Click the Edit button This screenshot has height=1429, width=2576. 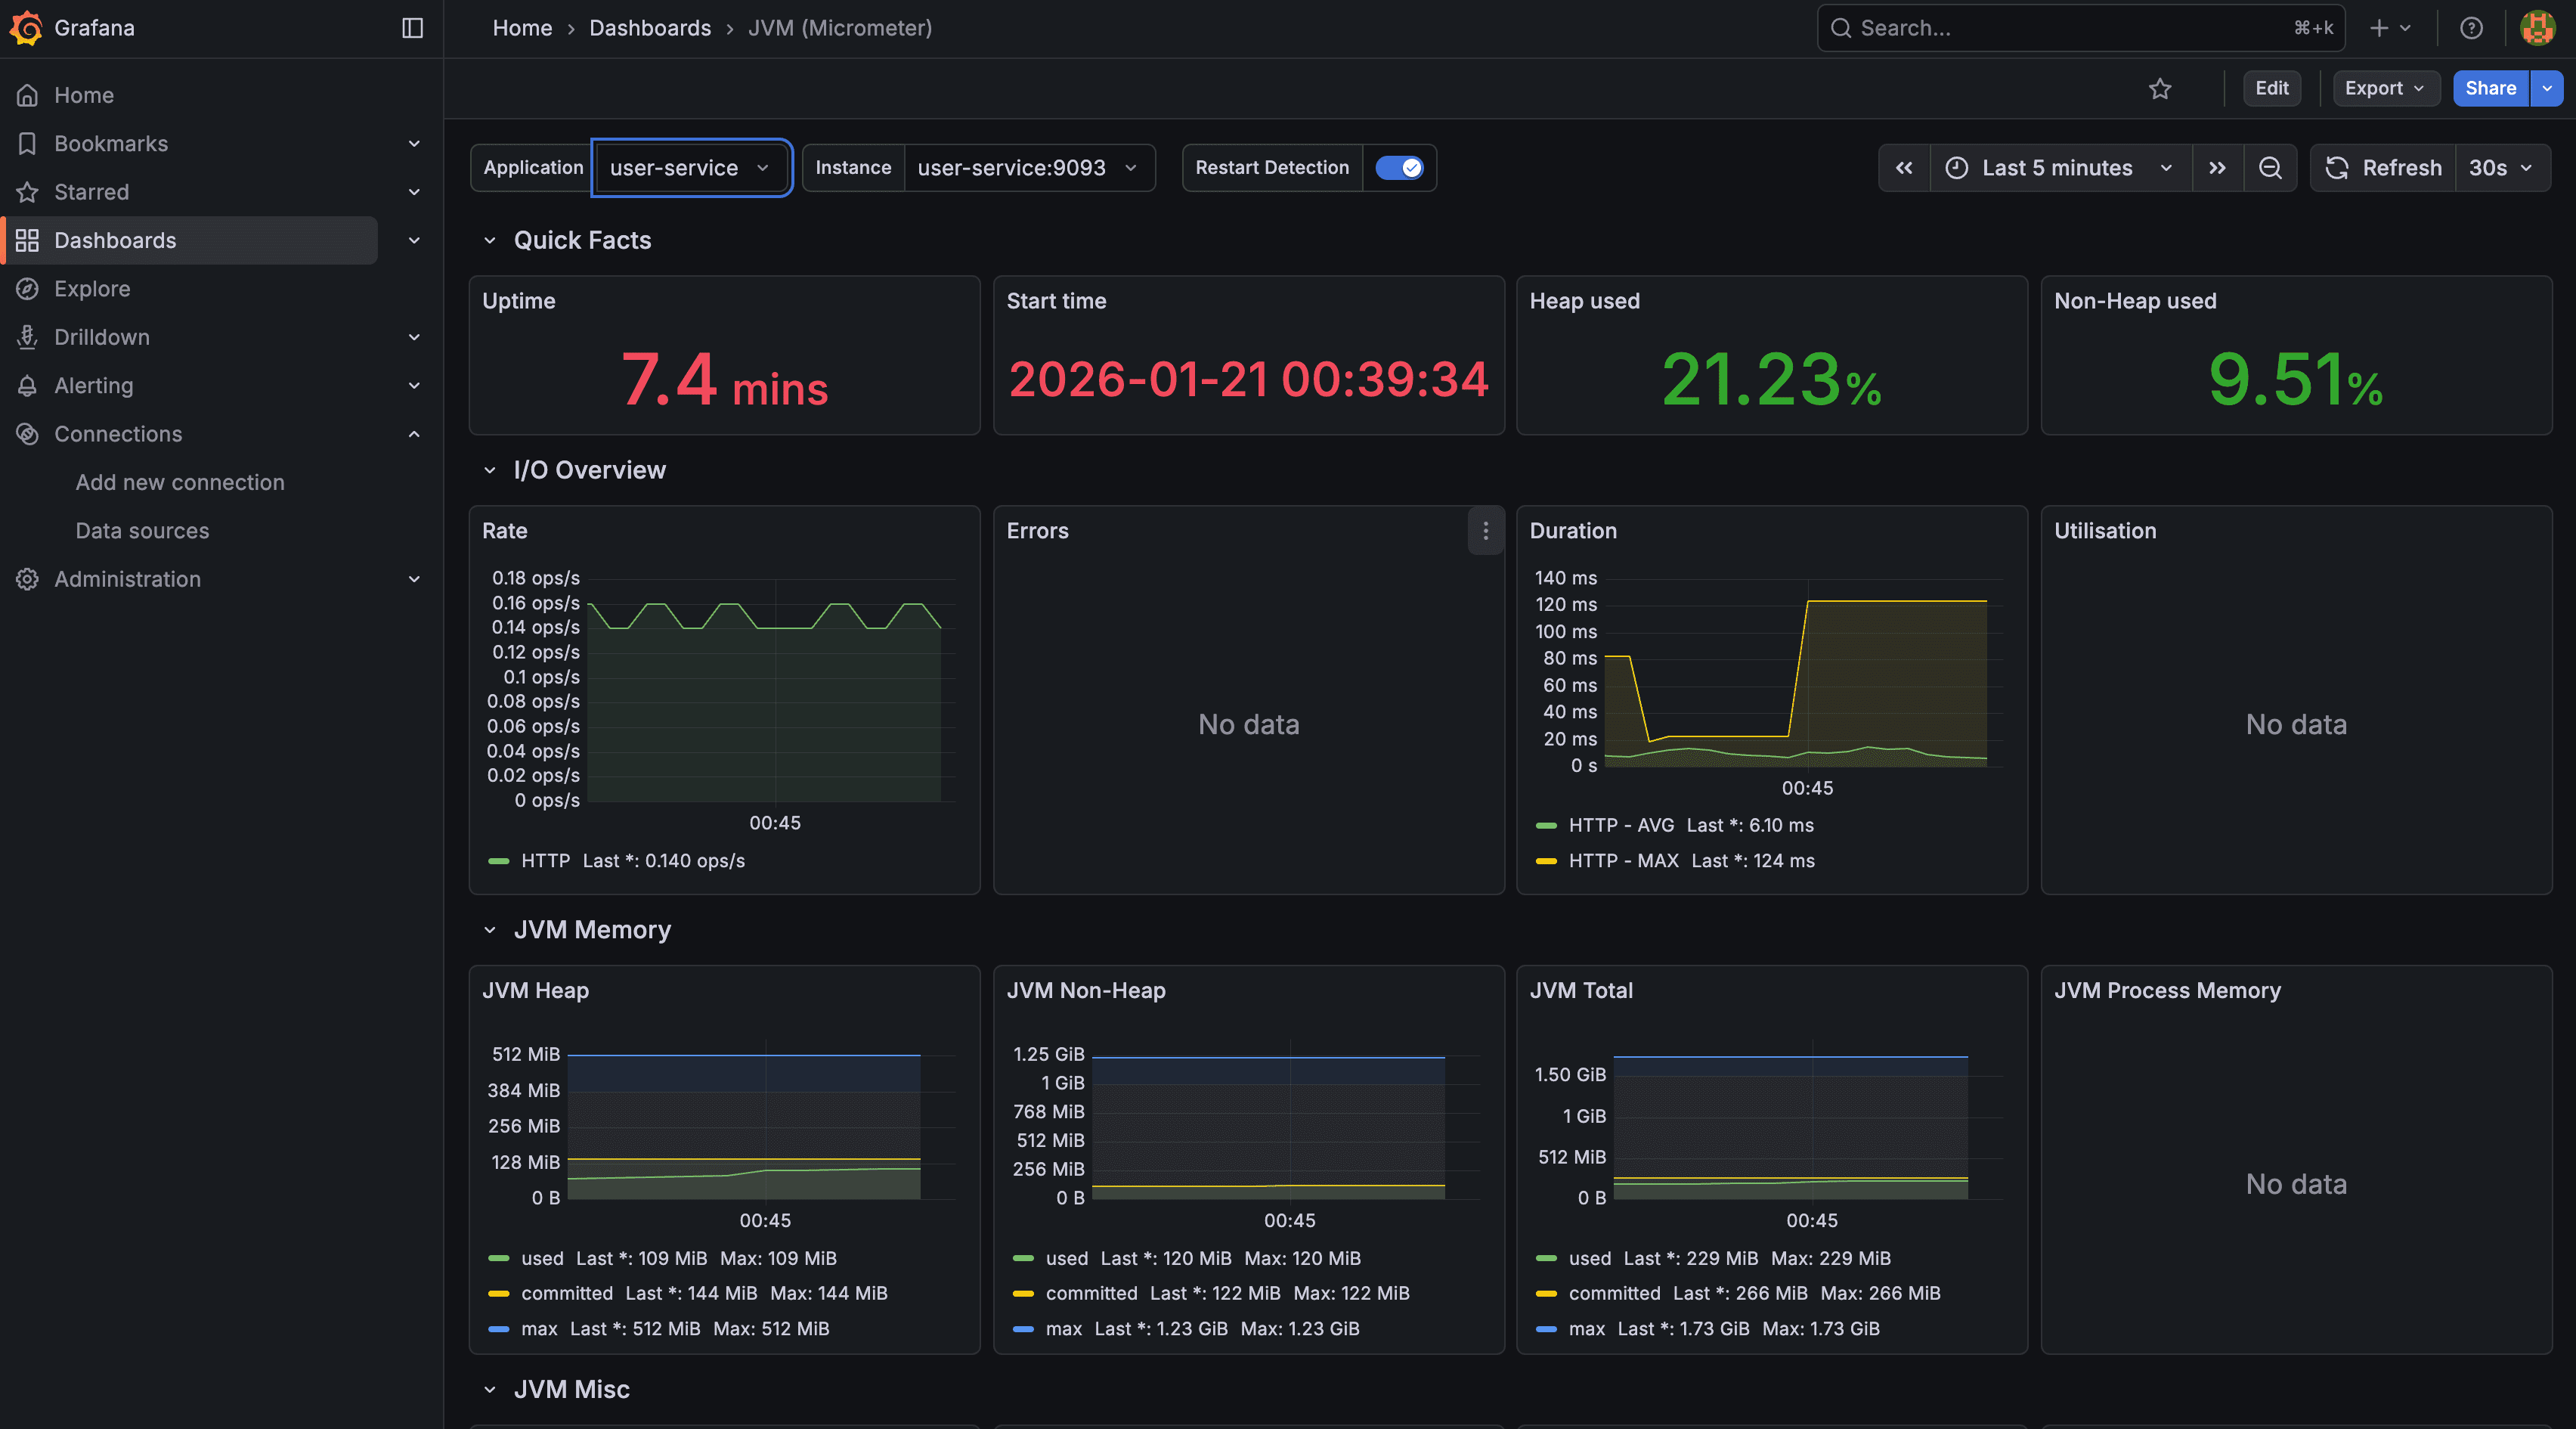[2272, 88]
